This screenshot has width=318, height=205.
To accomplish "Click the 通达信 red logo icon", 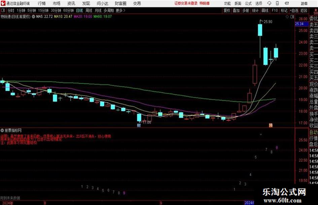I will [3, 3].
